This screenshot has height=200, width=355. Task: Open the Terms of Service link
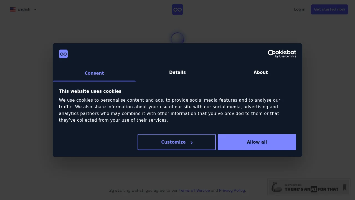(x=194, y=191)
